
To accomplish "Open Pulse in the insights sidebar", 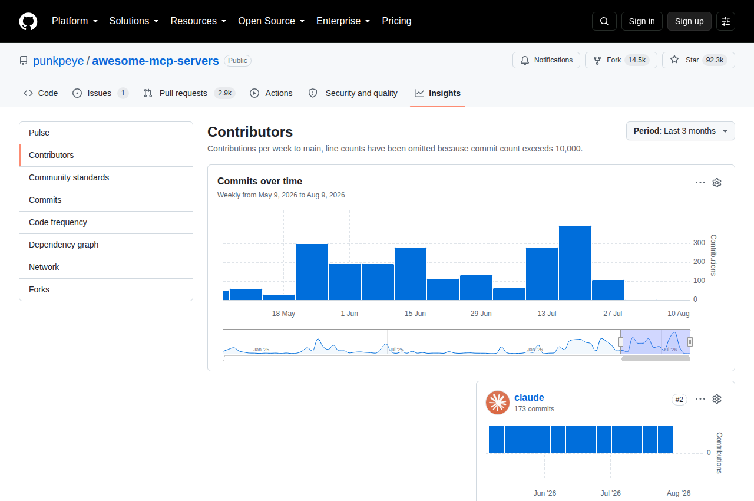I will (x=106, y=133).
